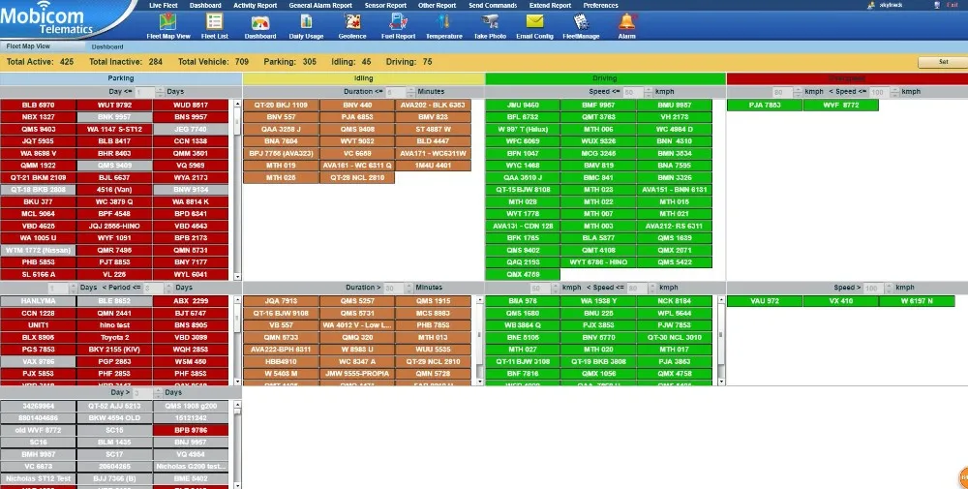This screenshot has width=968, height=489.
Task: Click the top Parking list scrollbar
Action: [237, 190]
